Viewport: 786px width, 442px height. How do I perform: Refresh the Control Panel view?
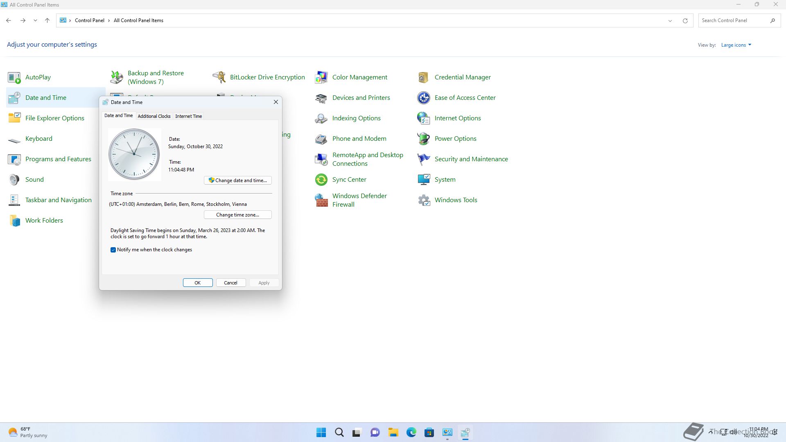[x=685, y=20]
